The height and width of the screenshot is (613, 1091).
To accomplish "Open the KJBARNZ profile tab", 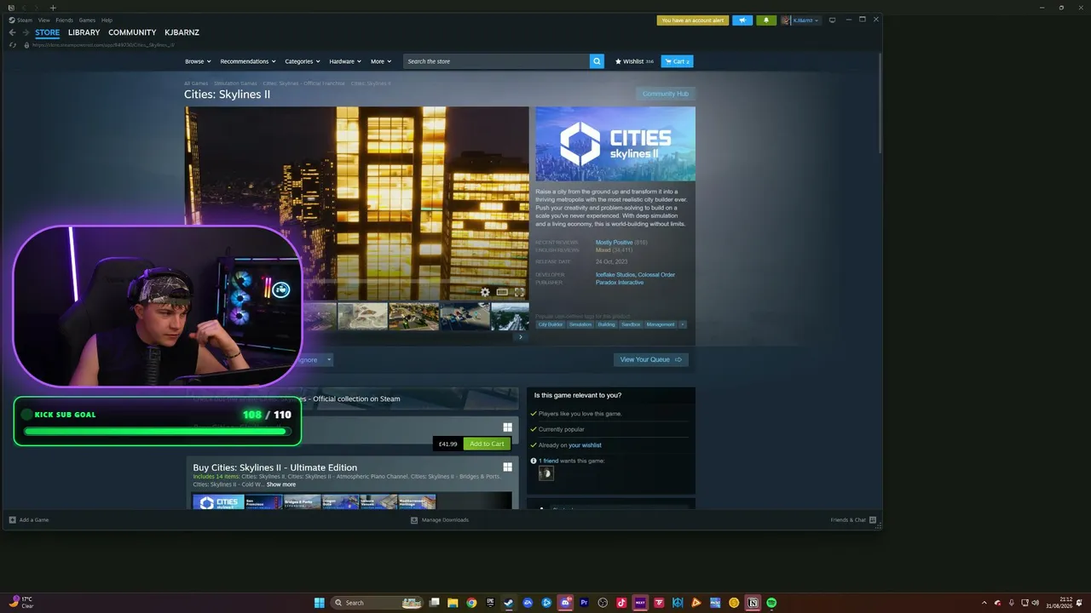I will click(x=182, y=32).
